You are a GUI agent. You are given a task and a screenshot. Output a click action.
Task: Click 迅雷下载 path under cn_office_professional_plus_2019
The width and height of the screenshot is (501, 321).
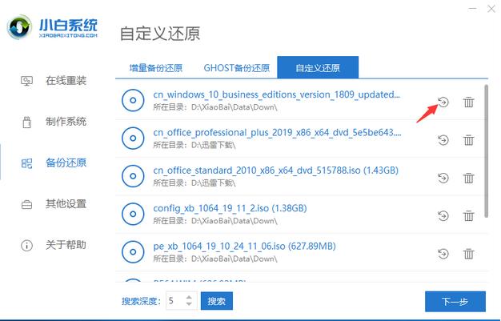click(x=194, y=145)
